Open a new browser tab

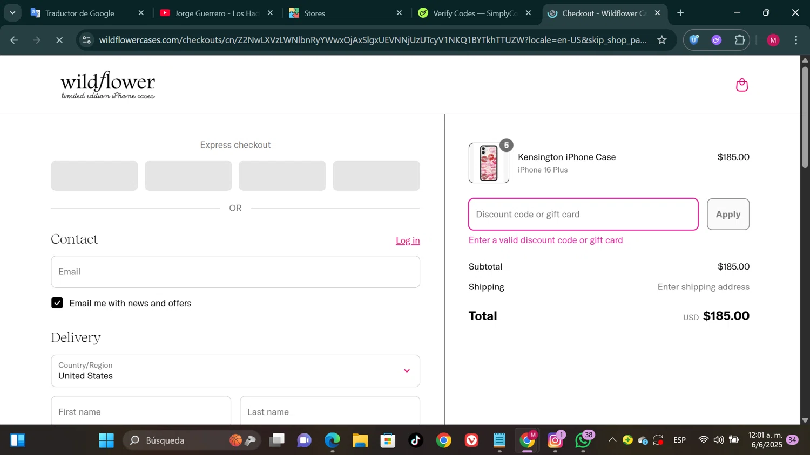(x=680, y=13)
